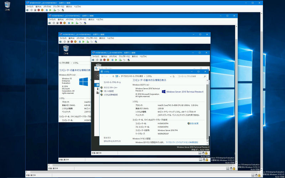285x178 pixels.
Task: Click Checkpoint icon in W10EHVHOST window toolbar
Action: click(x=55, y=10)
